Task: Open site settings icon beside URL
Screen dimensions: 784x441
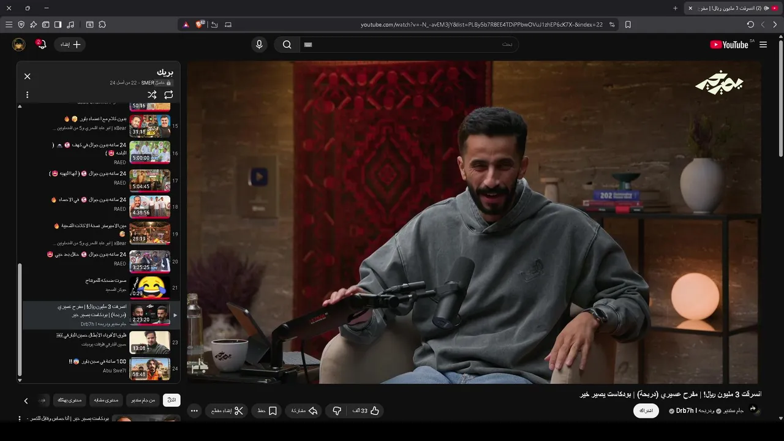Action: (x=612, y=24)
